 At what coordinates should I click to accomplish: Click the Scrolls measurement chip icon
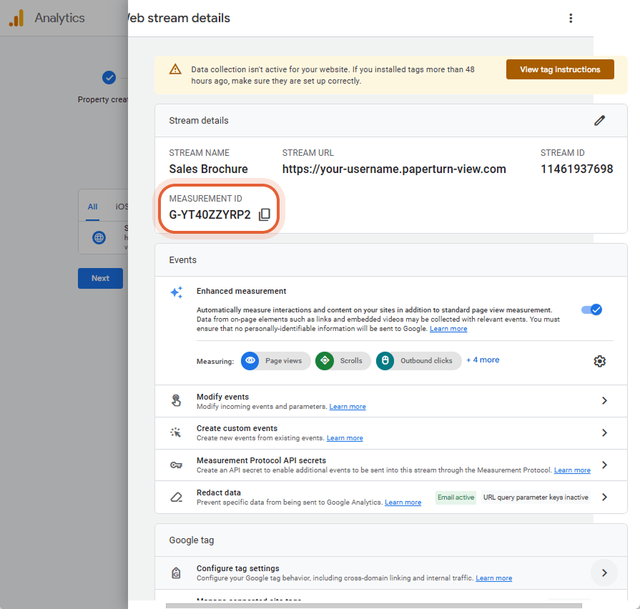325,360
